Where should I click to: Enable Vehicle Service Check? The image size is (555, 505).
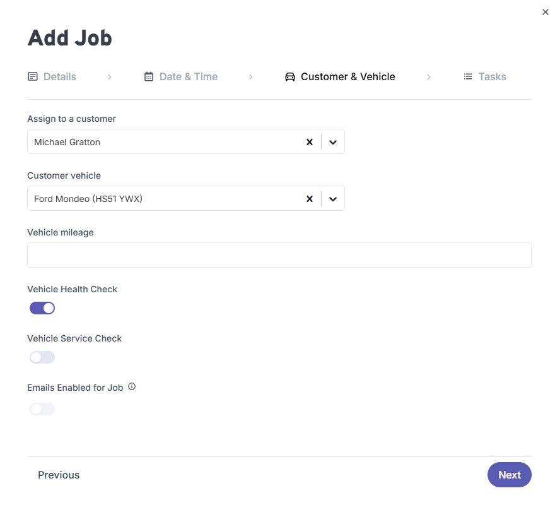coord(42,357)
